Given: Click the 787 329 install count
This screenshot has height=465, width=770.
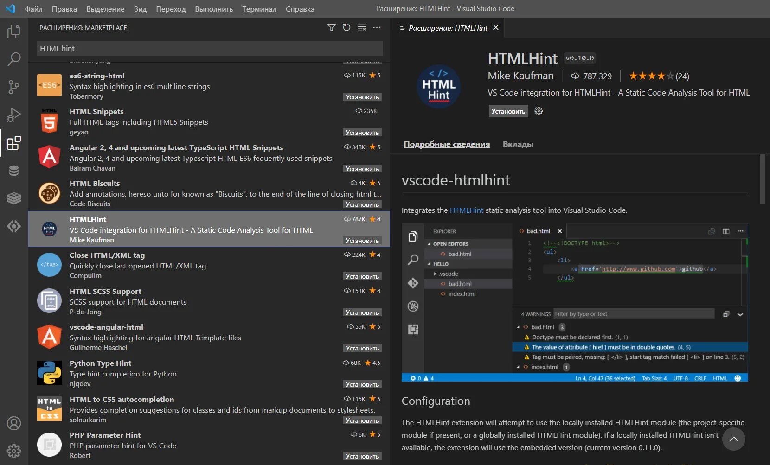Looking at the screenshot, I should coord(591,76).
